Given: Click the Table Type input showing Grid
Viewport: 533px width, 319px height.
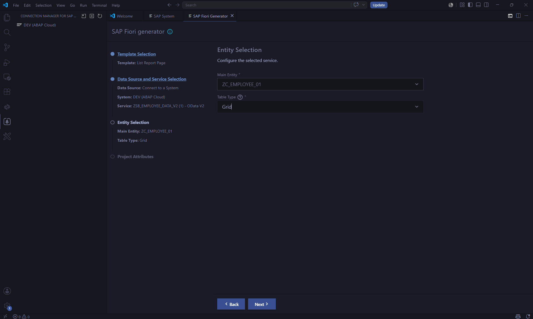Looking at the screenshot, I should pyautogui.click(x=320, y=107).
